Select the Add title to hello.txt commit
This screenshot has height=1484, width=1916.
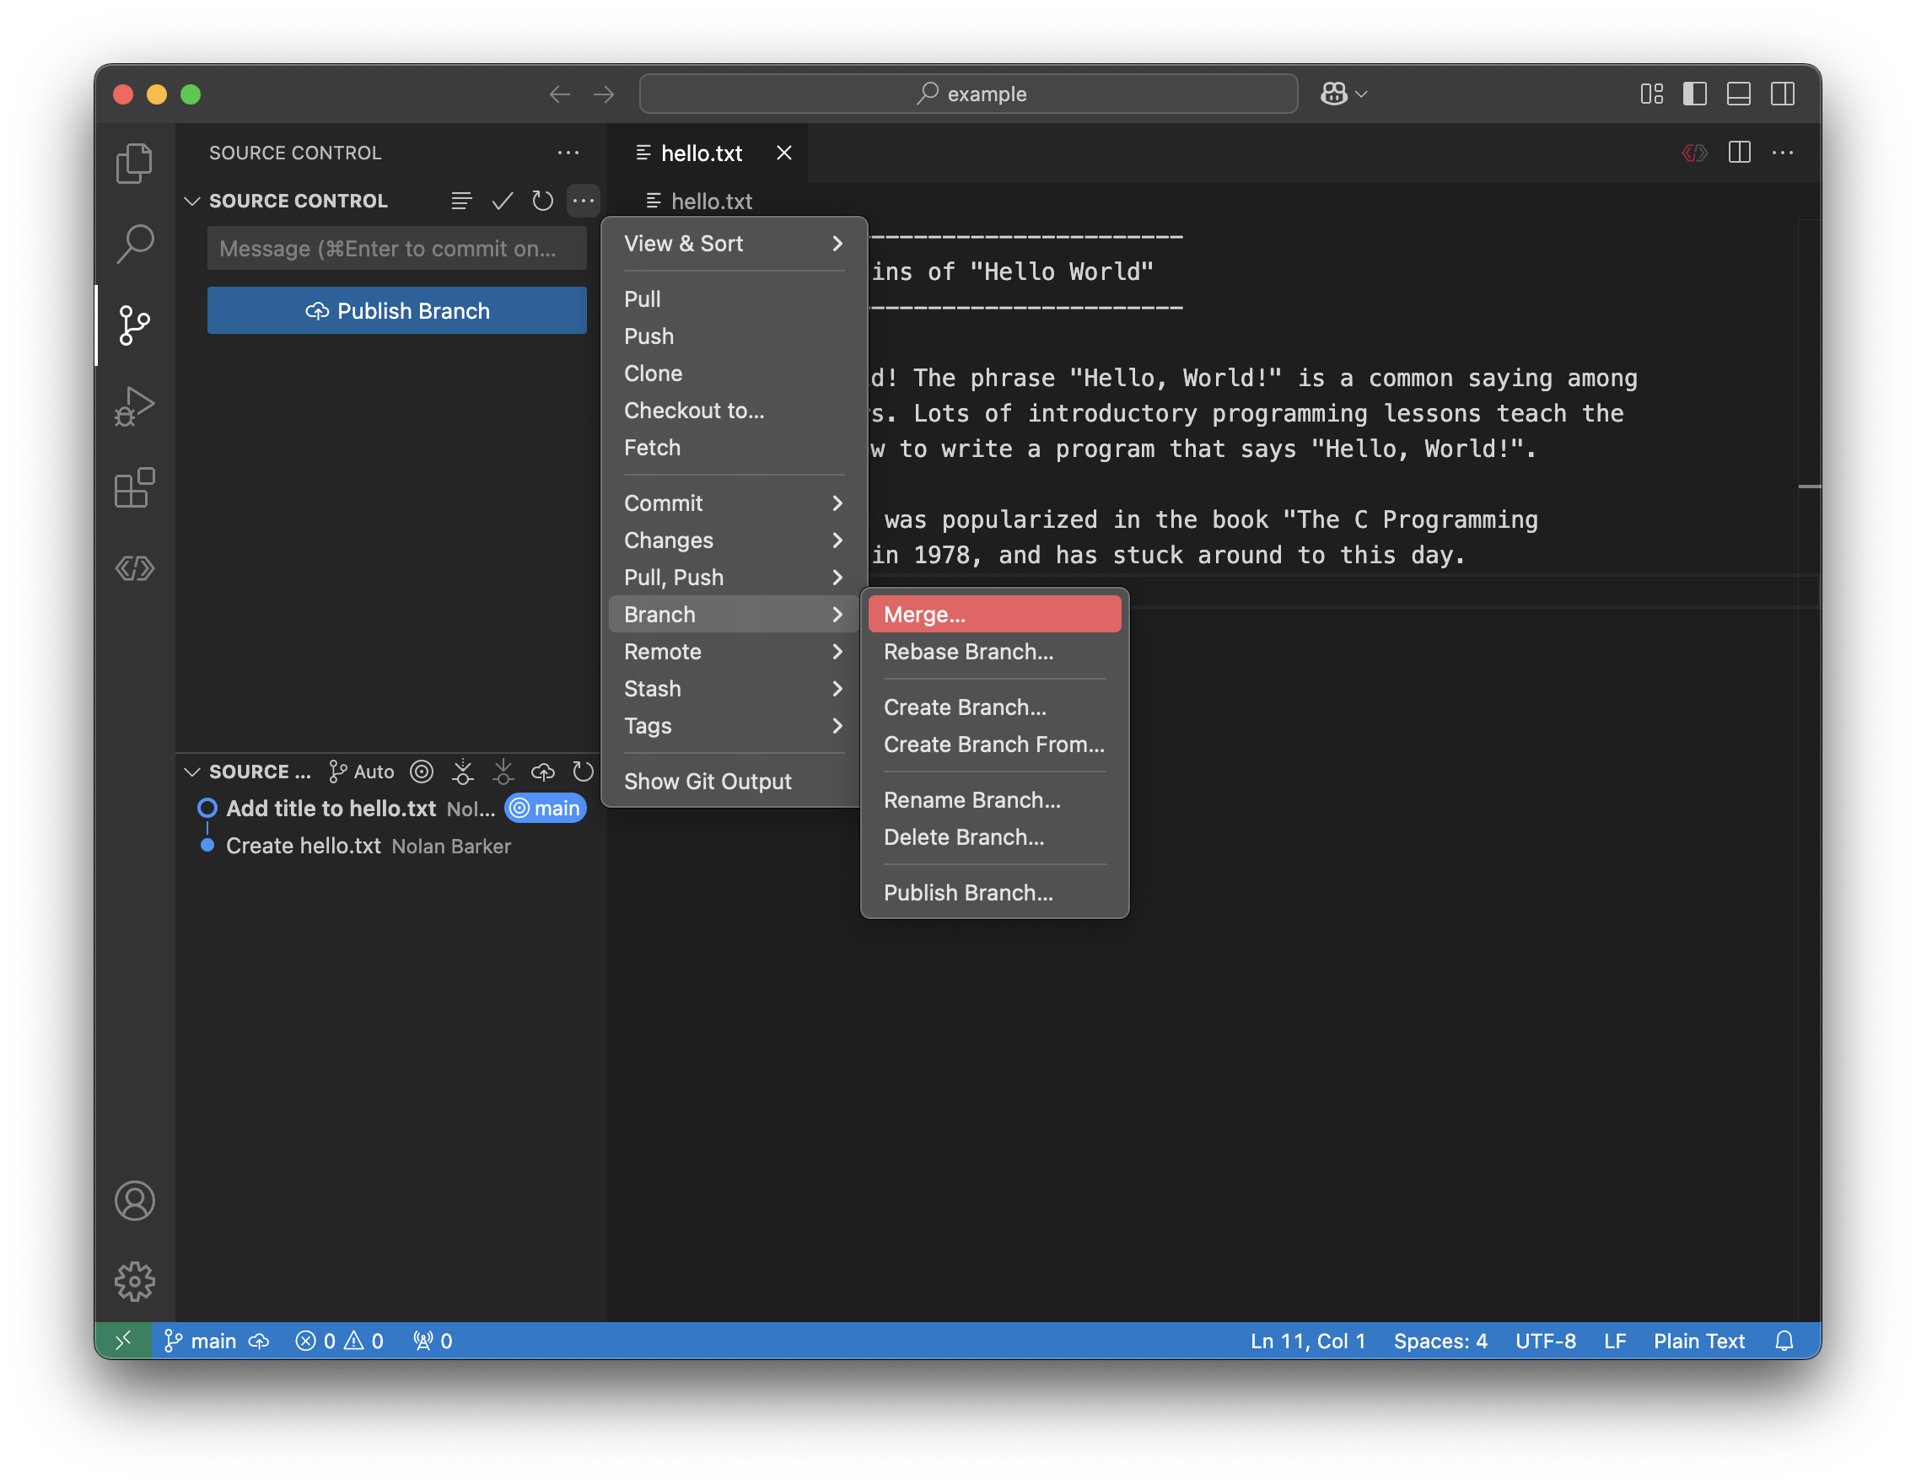point(390,808)
